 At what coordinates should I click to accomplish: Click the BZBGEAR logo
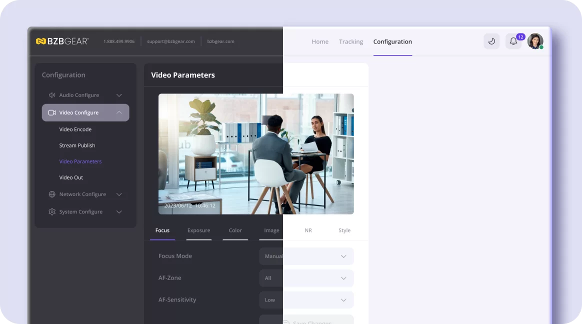click(62, 41)
